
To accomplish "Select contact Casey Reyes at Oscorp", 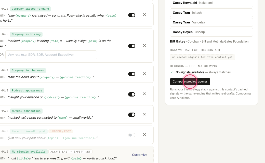I will tap(211, 32).
